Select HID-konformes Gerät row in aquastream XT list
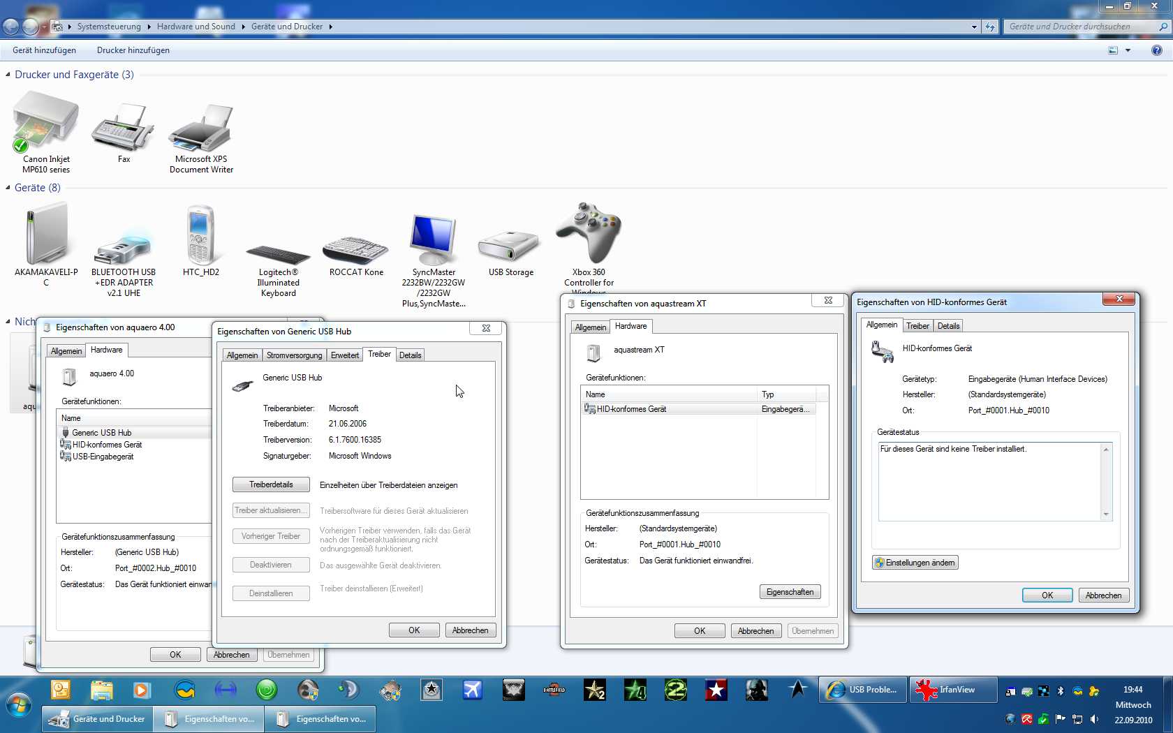The height and width of the screenshot is (733, 1173). click(x=699, y=409)
